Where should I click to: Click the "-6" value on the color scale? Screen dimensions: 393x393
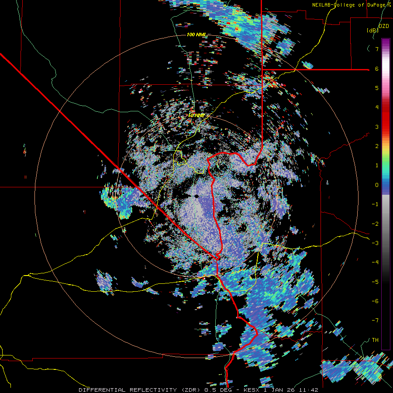[x=375, y=301]
